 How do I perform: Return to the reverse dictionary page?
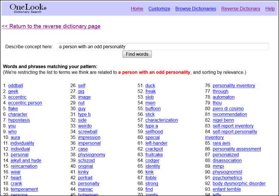(x=51, y=26)
